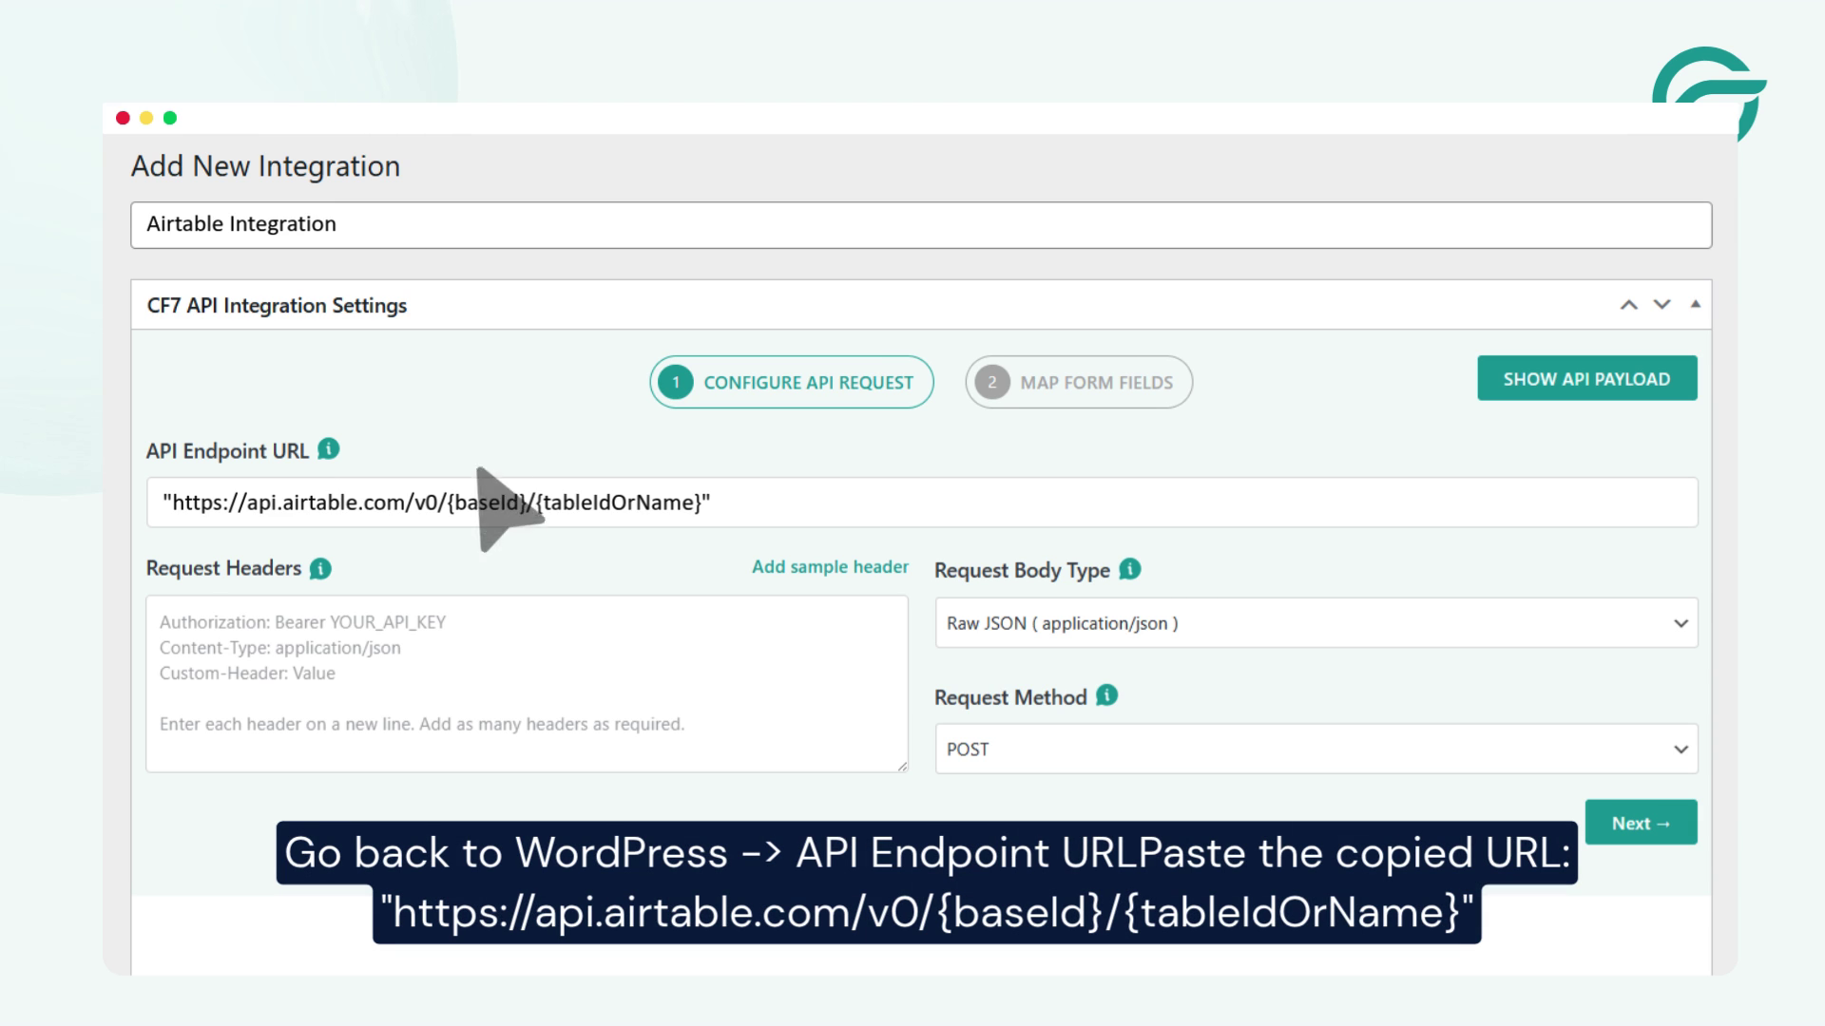Click into Request Headers textarea

click(x=527, y=684)
